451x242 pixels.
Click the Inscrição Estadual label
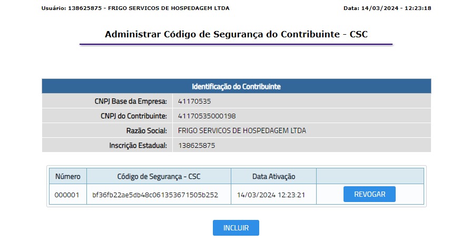point(136,145)
